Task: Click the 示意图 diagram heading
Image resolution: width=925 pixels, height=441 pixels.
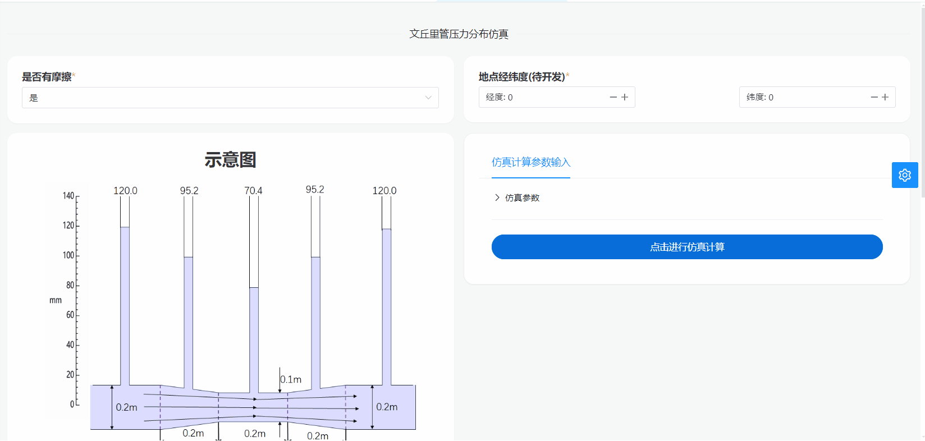Action: click(230, 160)
